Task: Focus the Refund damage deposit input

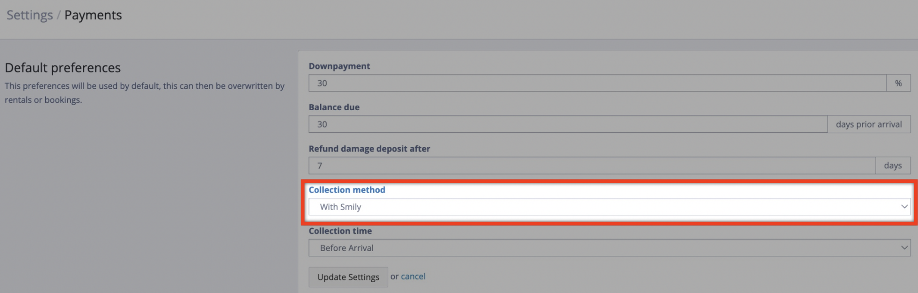Action: pos(592,166)
